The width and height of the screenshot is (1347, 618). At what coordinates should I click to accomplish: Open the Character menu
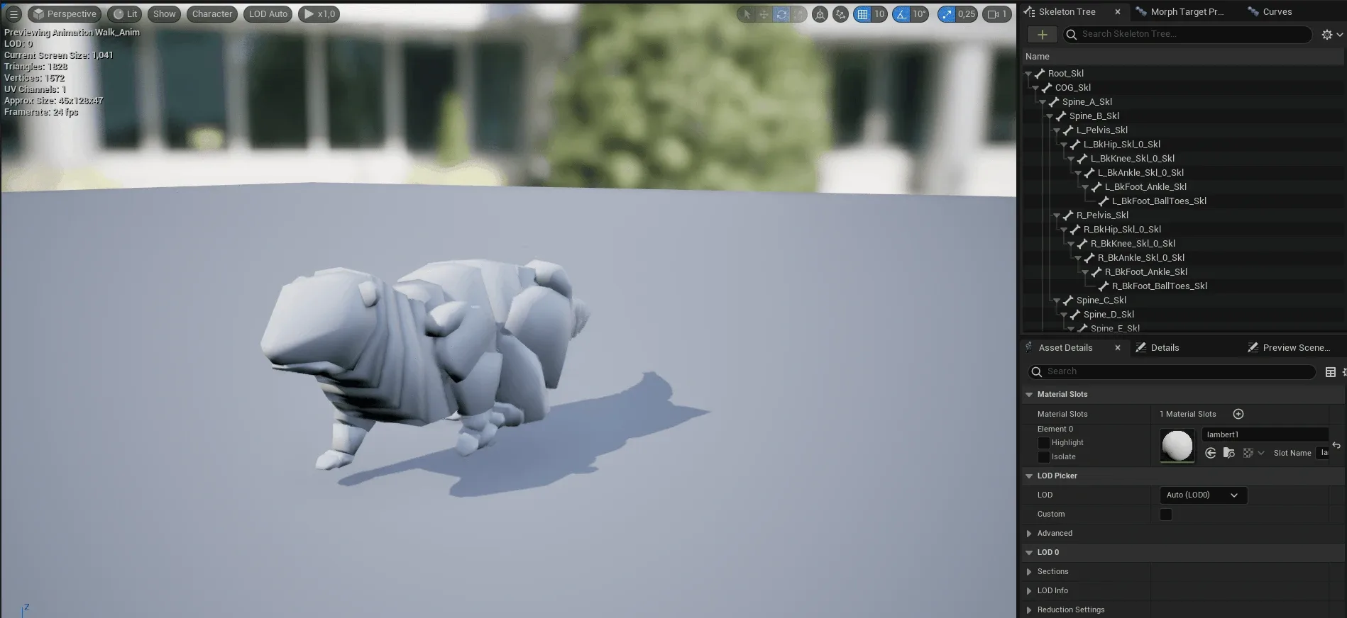pos(212,14)
